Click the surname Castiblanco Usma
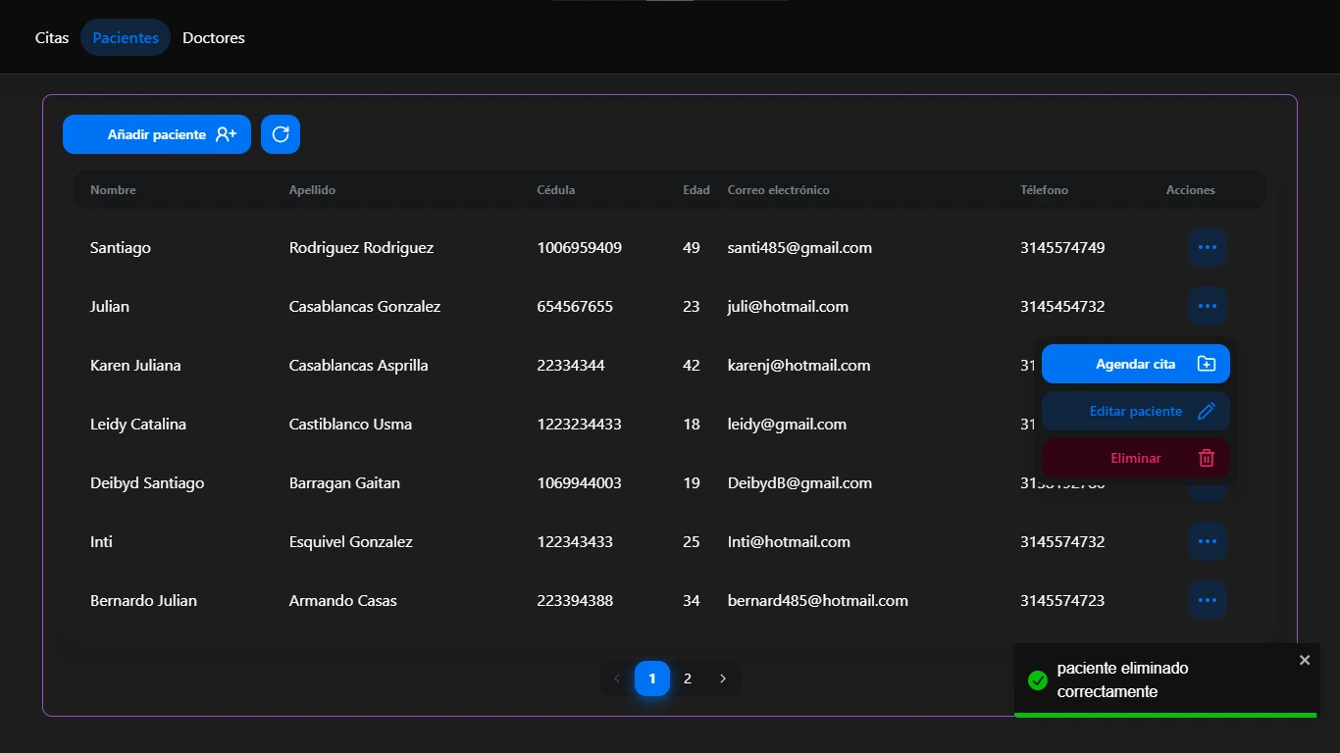The width and height of the screenshot is (1340, 753). 350,424
